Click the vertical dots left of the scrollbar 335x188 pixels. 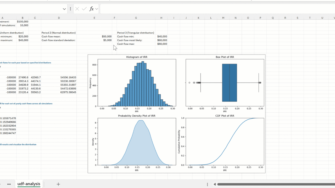207,184
